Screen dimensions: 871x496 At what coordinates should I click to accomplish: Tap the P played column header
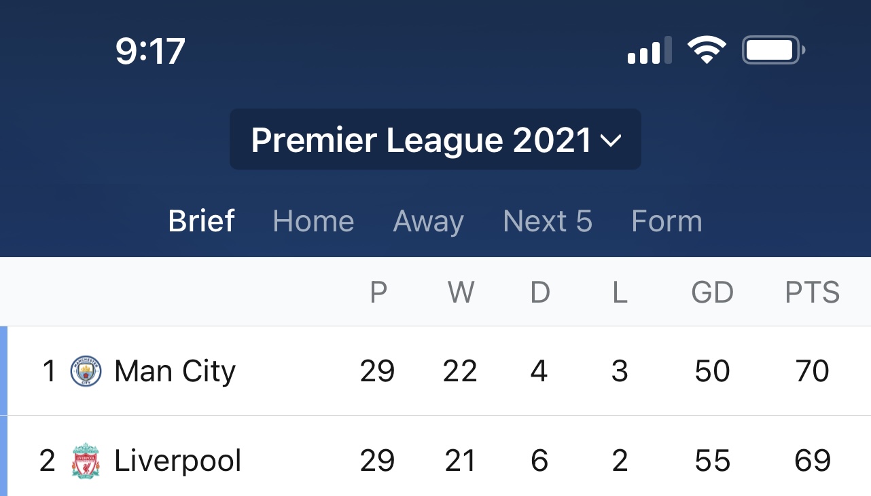(378, 292)
